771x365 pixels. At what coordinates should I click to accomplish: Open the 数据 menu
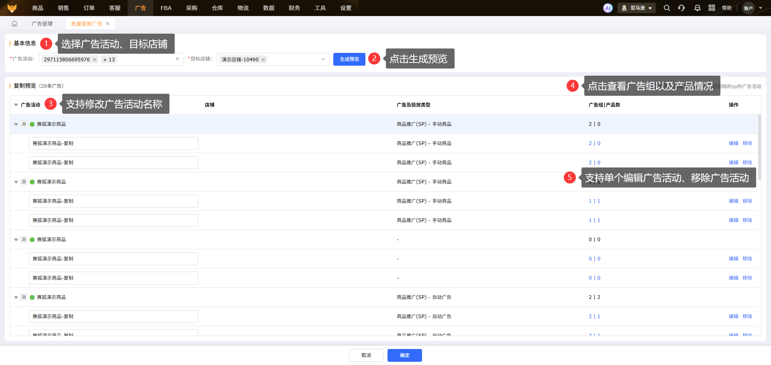pos(269,8)
